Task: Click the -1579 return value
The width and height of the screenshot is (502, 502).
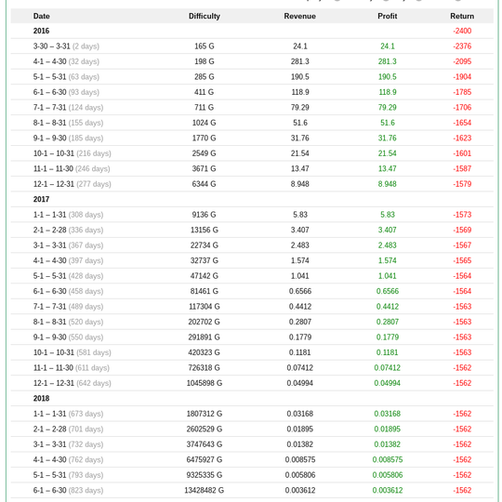Action: click(x=462, y=184)
